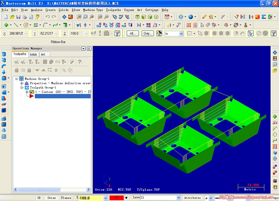Collapse the Toolpath Group-1 node
This screenshot has width=279, height=201.
[22, 87]
